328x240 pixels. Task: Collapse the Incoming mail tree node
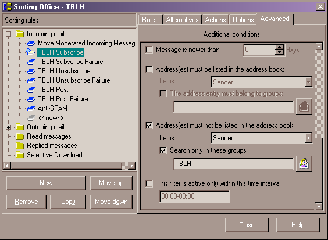(8, 34)
